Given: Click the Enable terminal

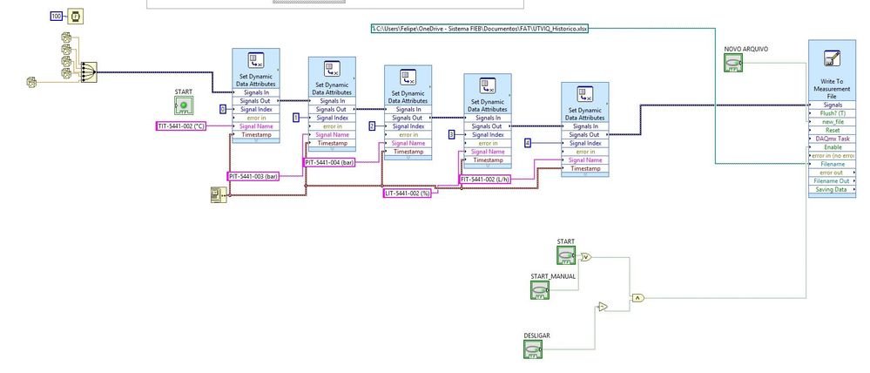Looking at the screenshot, I should click(x=832, y=147).
